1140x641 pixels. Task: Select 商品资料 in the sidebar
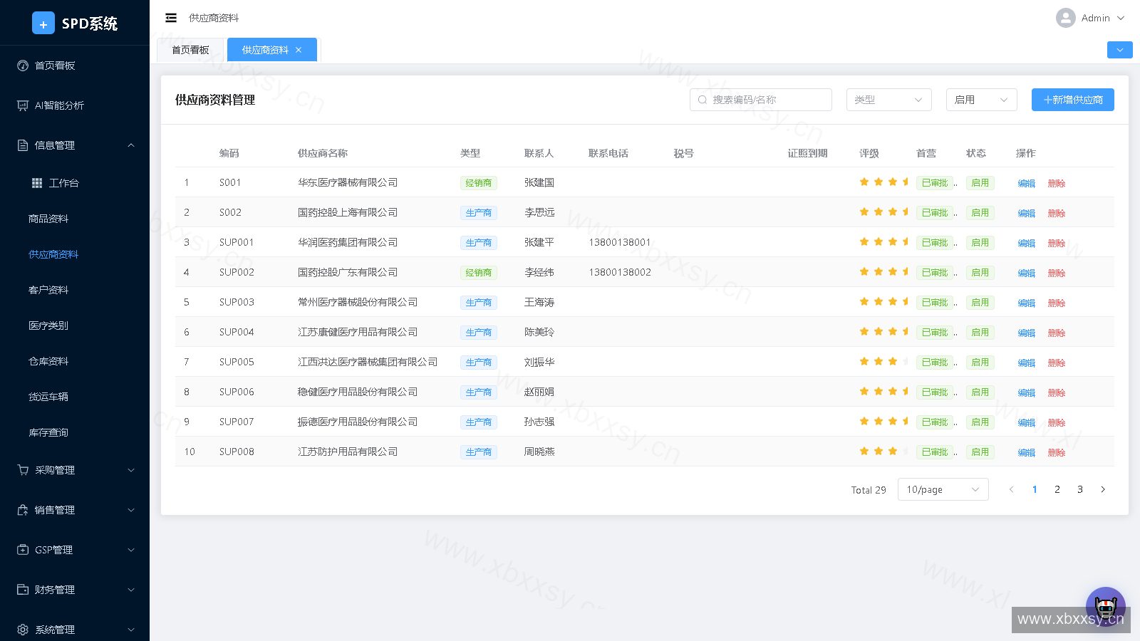(75, 219)
